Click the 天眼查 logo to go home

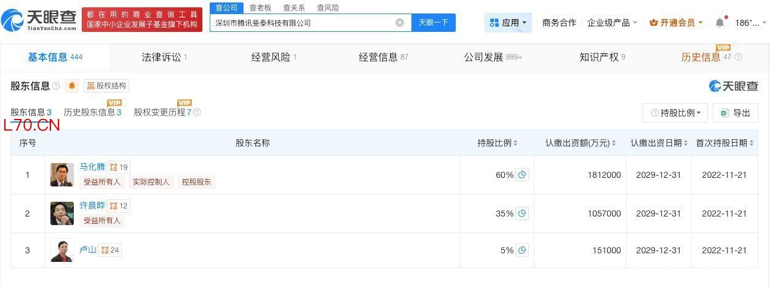click(x=39, y=20)
